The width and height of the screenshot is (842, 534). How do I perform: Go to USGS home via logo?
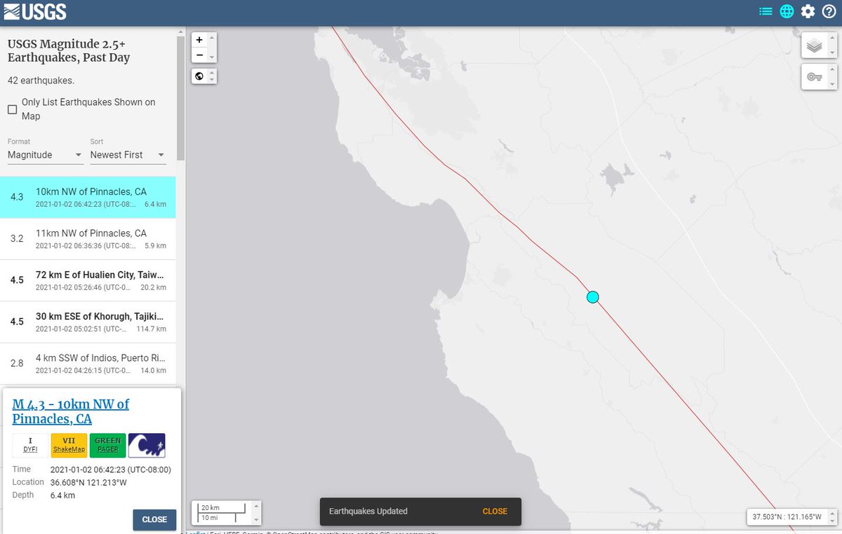click(35, 11)
